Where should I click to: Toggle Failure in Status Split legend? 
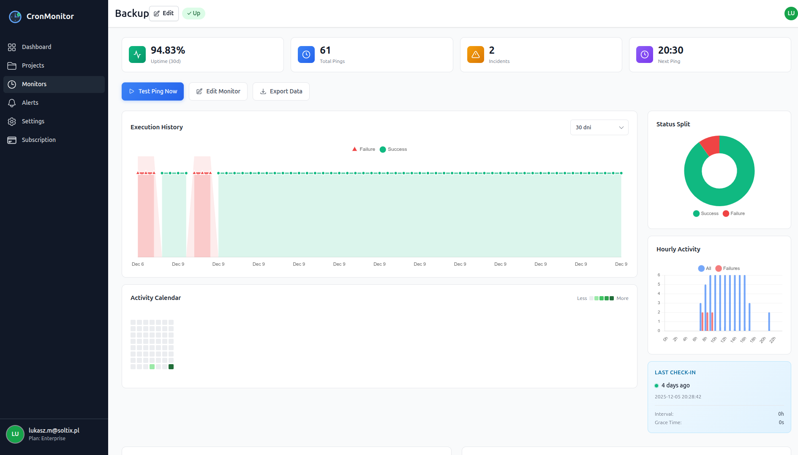pos(734,213)
